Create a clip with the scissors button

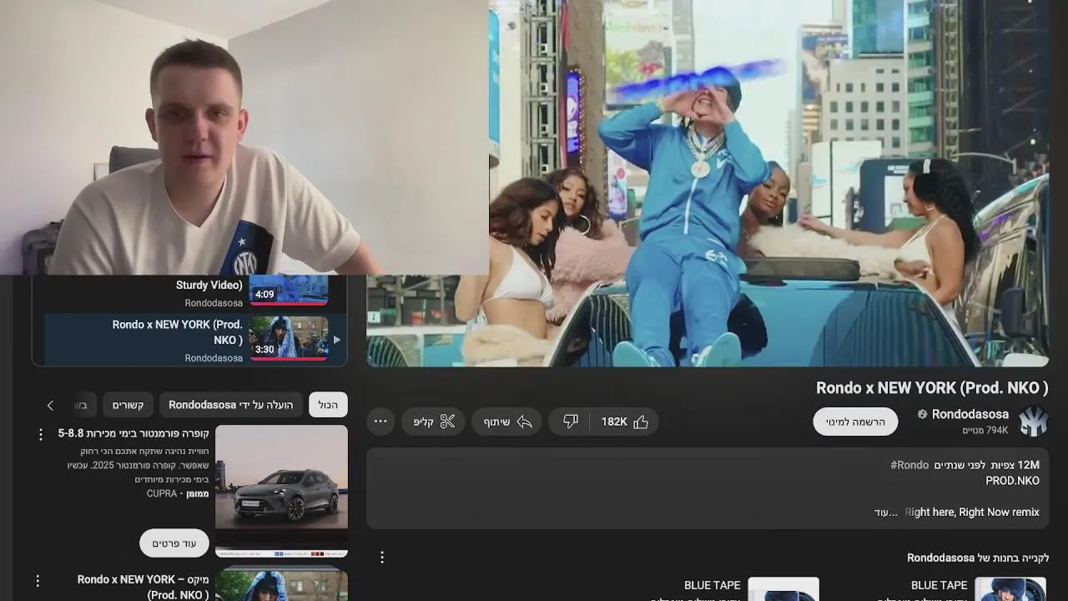click(x=434, y=422)
